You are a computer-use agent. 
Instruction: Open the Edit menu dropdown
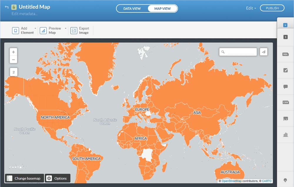pyautogui.click(x=251, y=8)
